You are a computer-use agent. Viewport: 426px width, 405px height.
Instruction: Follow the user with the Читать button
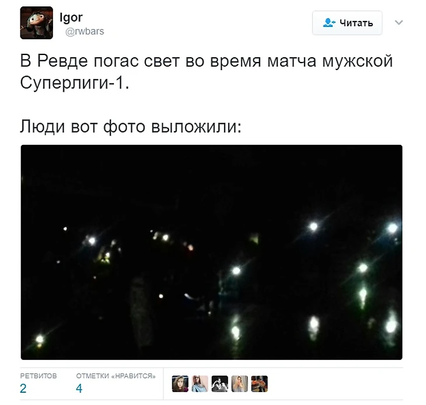point(347,23)
